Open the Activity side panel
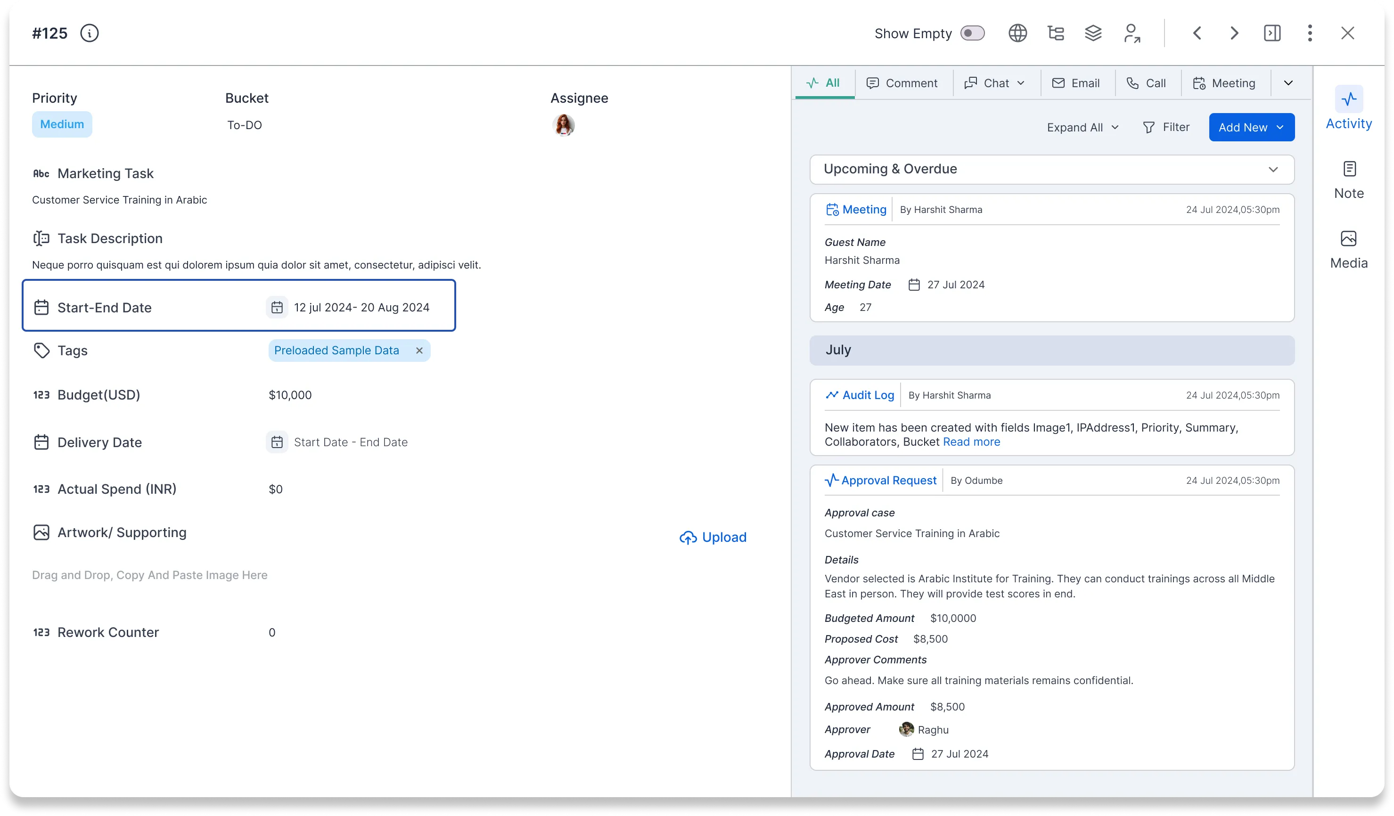Image resolution: width=1394 pixels, height=816 pixels. pos(1348,108)
